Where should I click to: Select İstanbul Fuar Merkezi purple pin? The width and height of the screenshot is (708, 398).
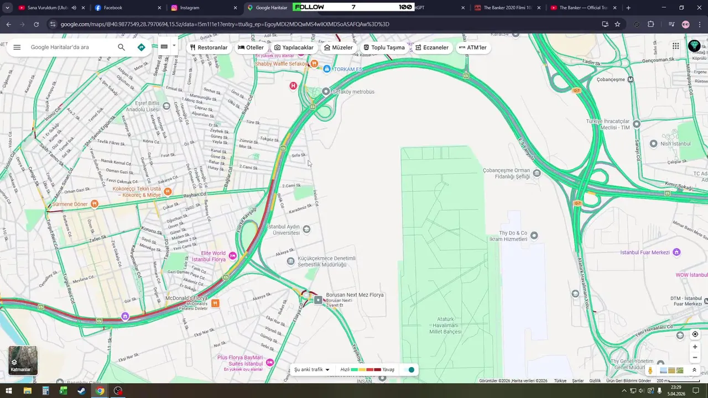[676, 252]
